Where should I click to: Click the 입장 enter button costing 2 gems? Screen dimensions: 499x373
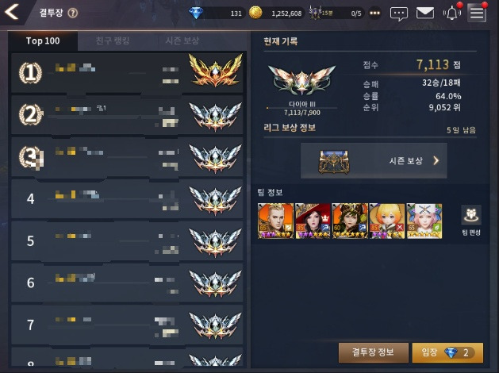click(447, 352)
